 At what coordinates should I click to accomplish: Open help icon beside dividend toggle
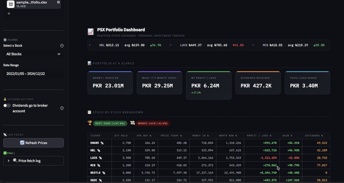pos(62,108)
